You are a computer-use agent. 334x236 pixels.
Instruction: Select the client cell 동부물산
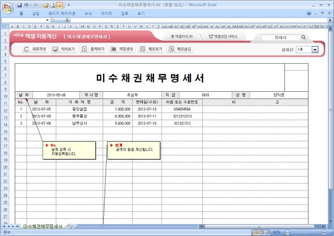point(80,116)
